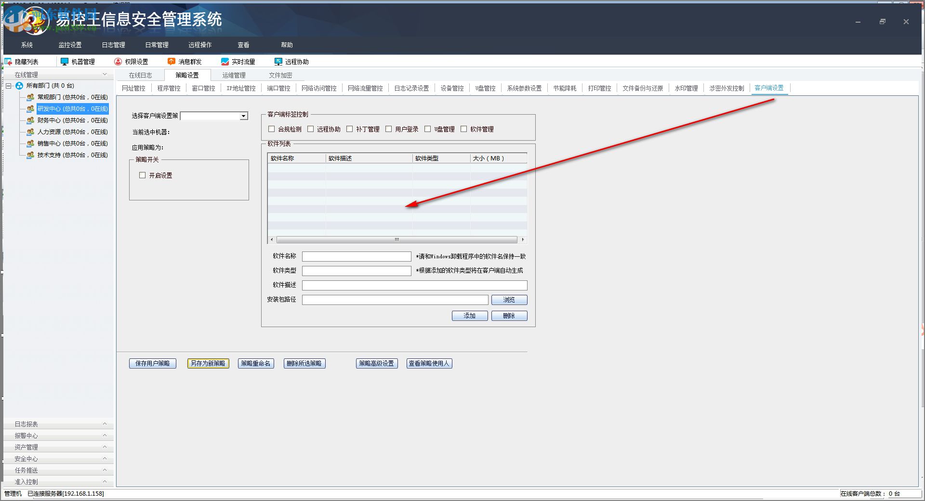Launch 远程协助 from the toolbar

click(x=278, y=62)
